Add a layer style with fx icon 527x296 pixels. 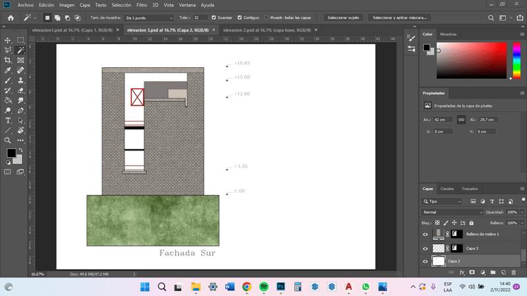462,272
